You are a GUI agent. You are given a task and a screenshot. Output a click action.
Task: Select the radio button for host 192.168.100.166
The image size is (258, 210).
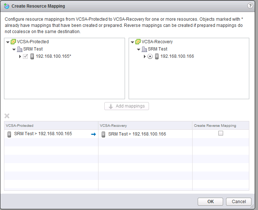tap(150, 56)
